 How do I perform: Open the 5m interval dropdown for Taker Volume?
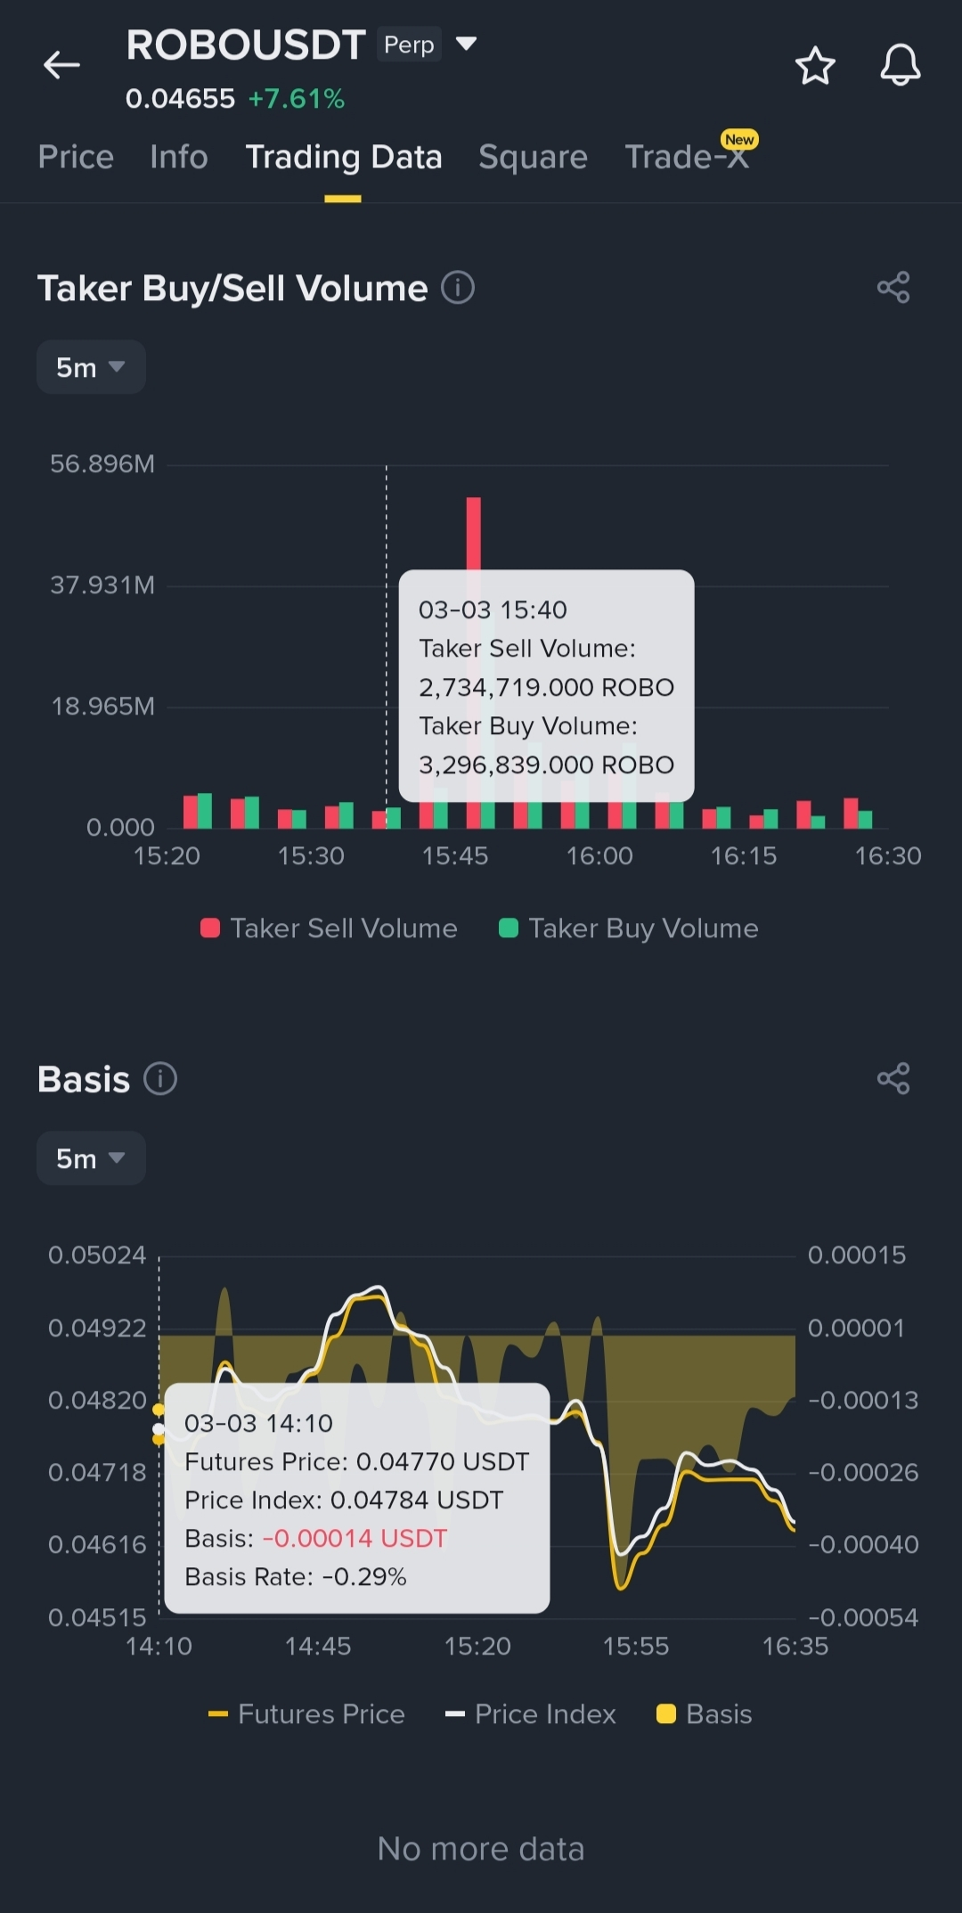tap(91, 367)
